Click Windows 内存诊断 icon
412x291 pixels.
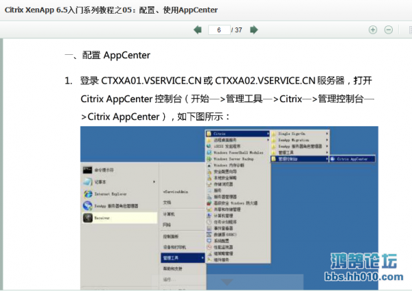tap(209, 165)
